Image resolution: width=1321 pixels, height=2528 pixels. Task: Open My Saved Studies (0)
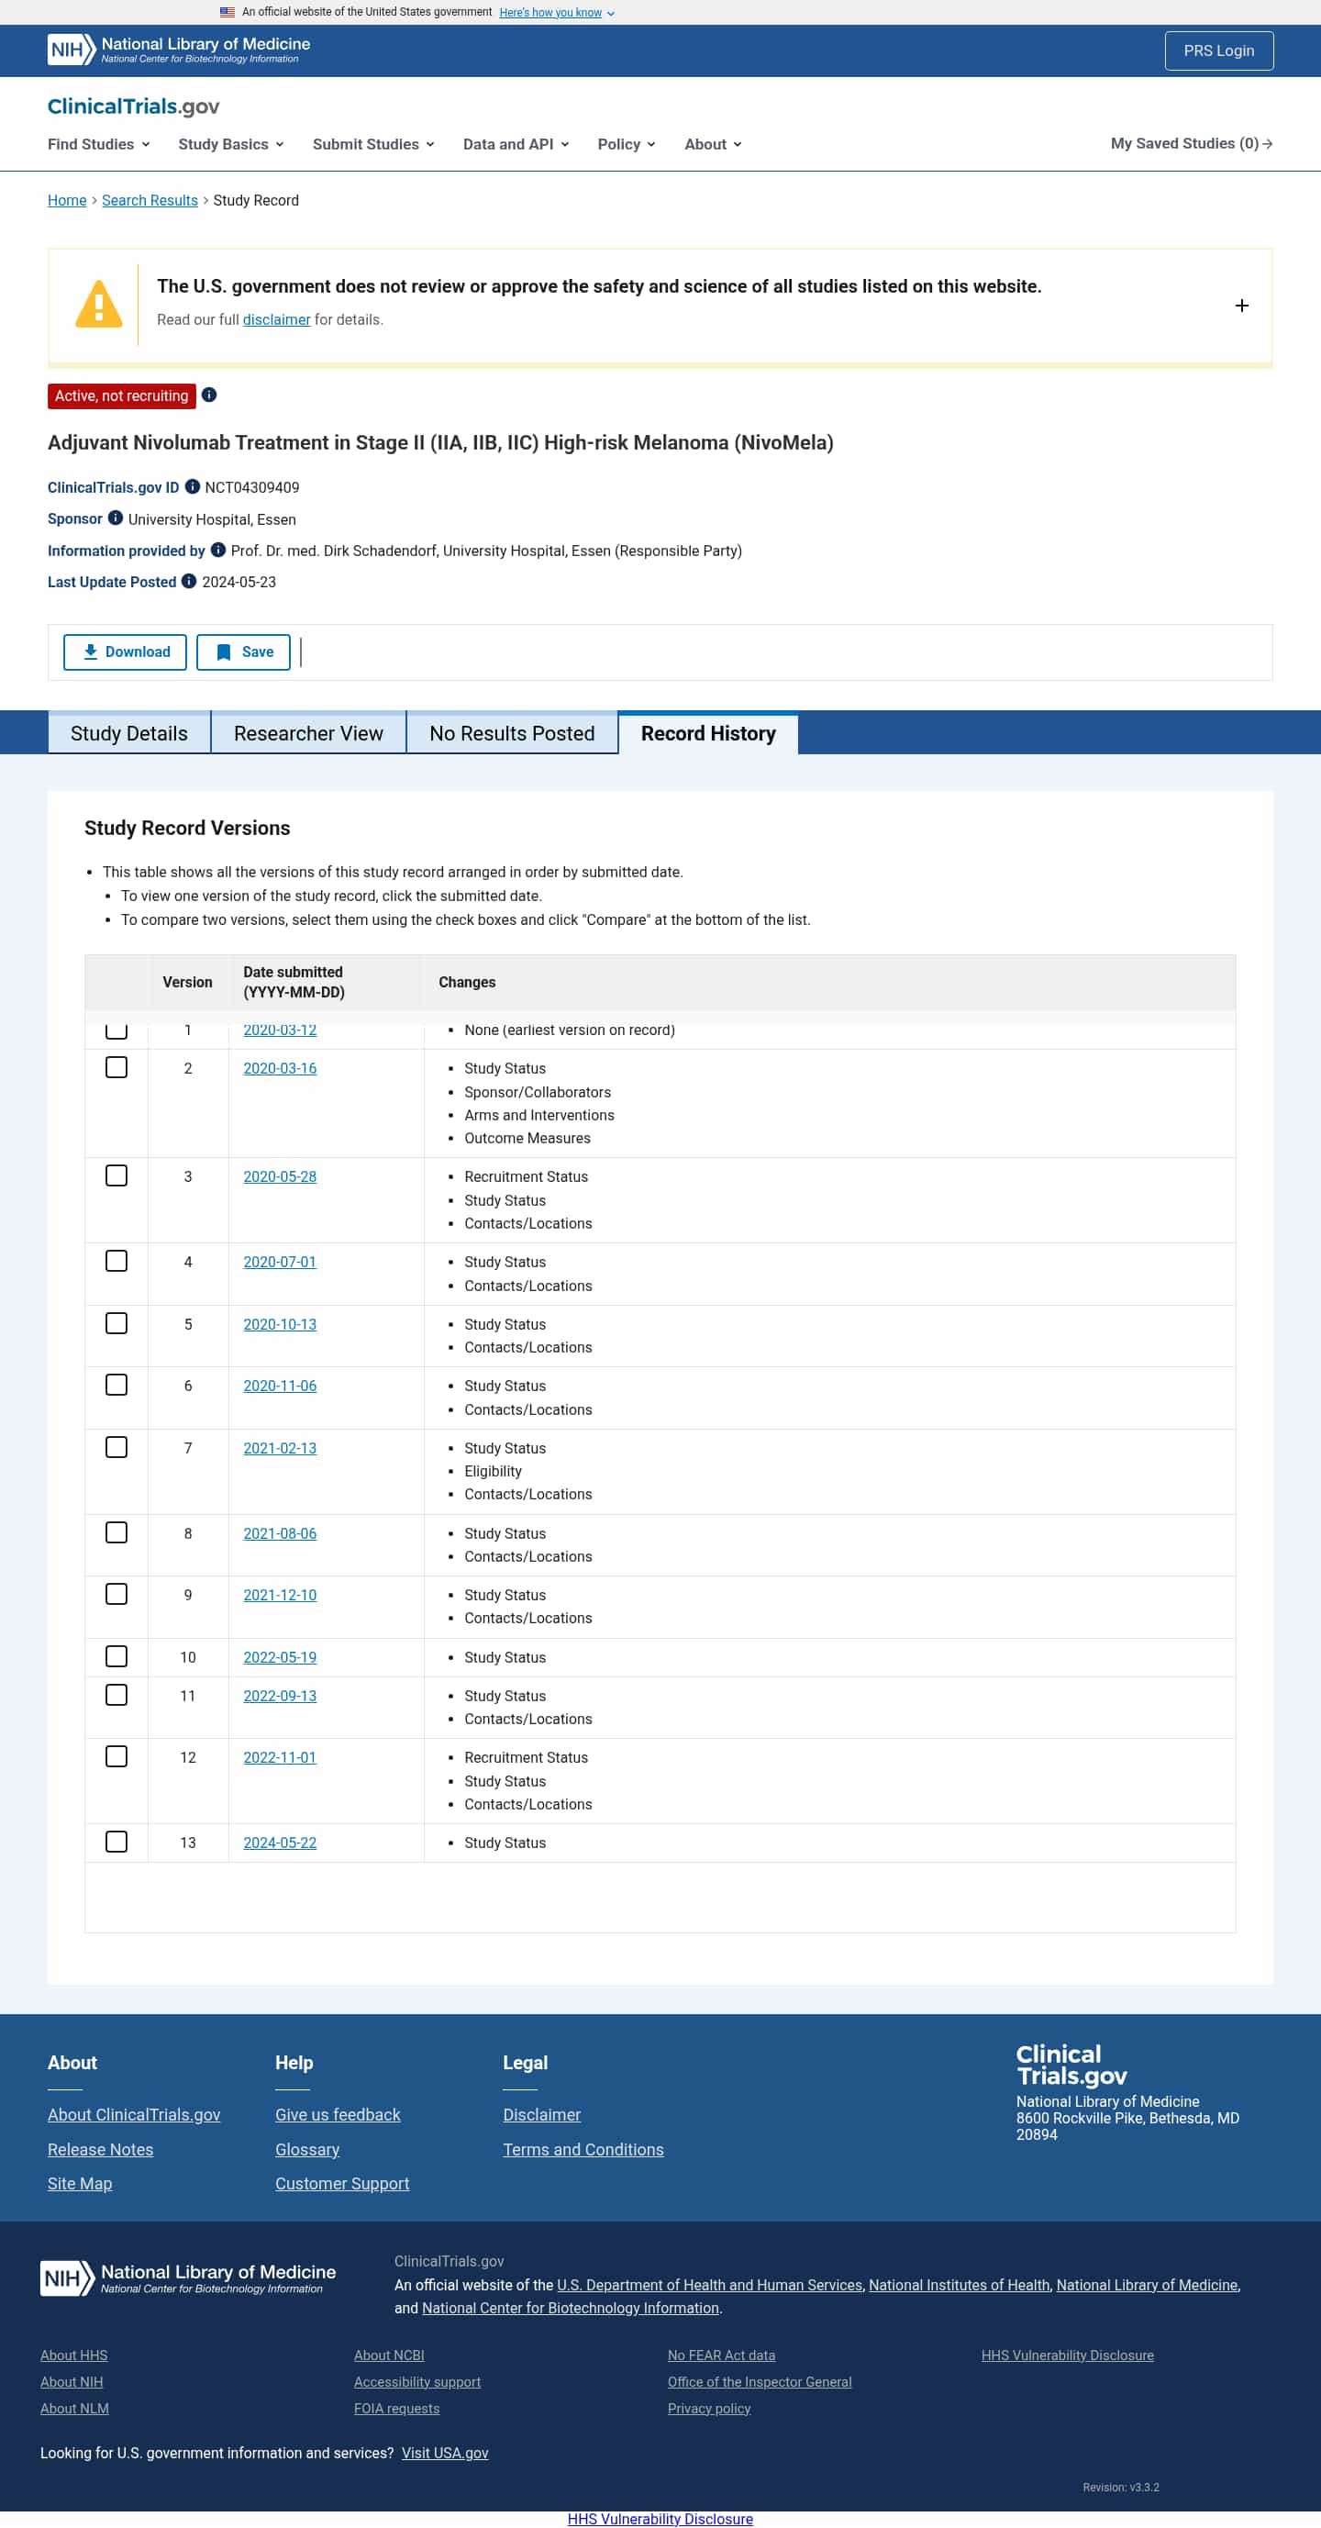(x=1192, y=143)
